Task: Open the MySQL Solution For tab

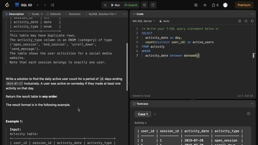Action: (x=100, y=14)
